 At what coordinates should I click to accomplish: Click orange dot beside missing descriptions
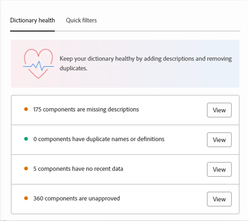(x=26, y=110)
